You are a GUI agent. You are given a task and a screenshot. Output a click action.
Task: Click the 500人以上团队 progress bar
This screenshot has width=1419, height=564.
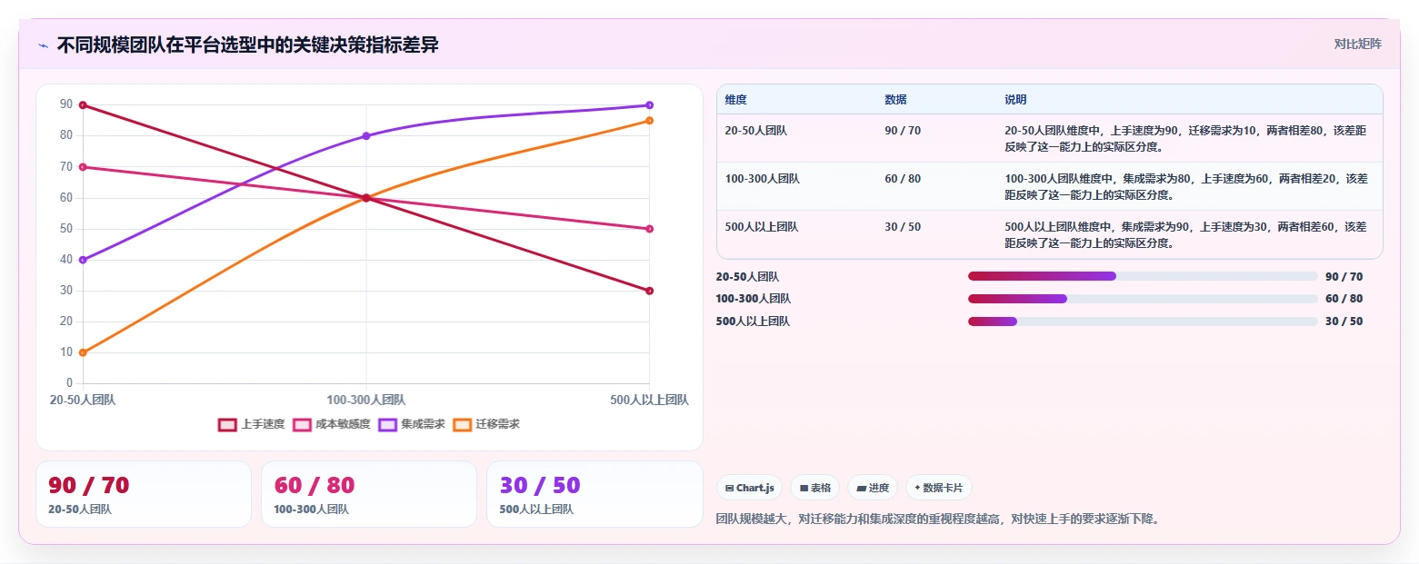1143,322
